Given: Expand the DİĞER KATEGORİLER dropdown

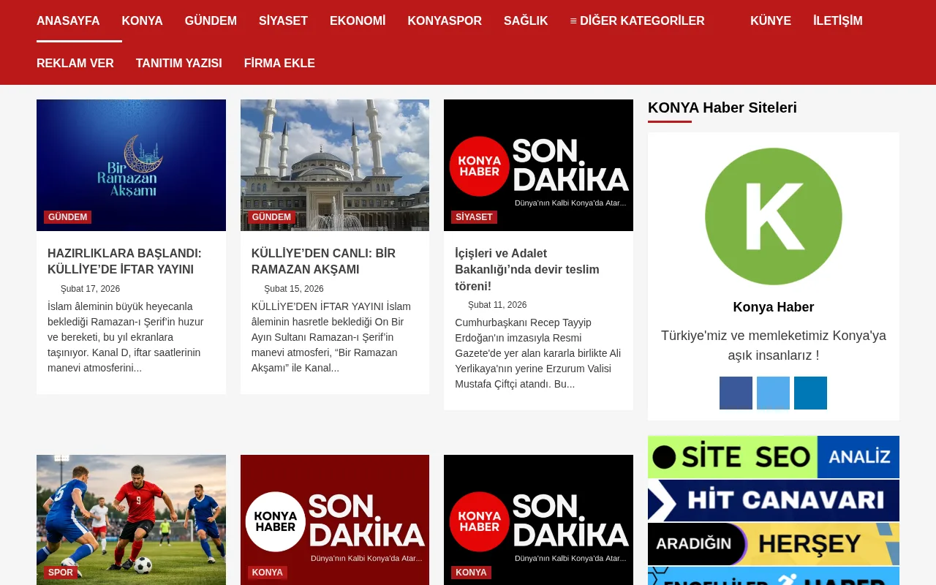Looking at the screenshot, I should tap(637, 21).
